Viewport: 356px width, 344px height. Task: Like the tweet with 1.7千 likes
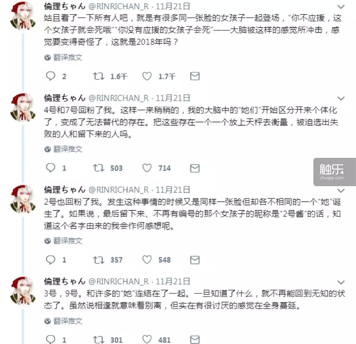tap(147, 76)
